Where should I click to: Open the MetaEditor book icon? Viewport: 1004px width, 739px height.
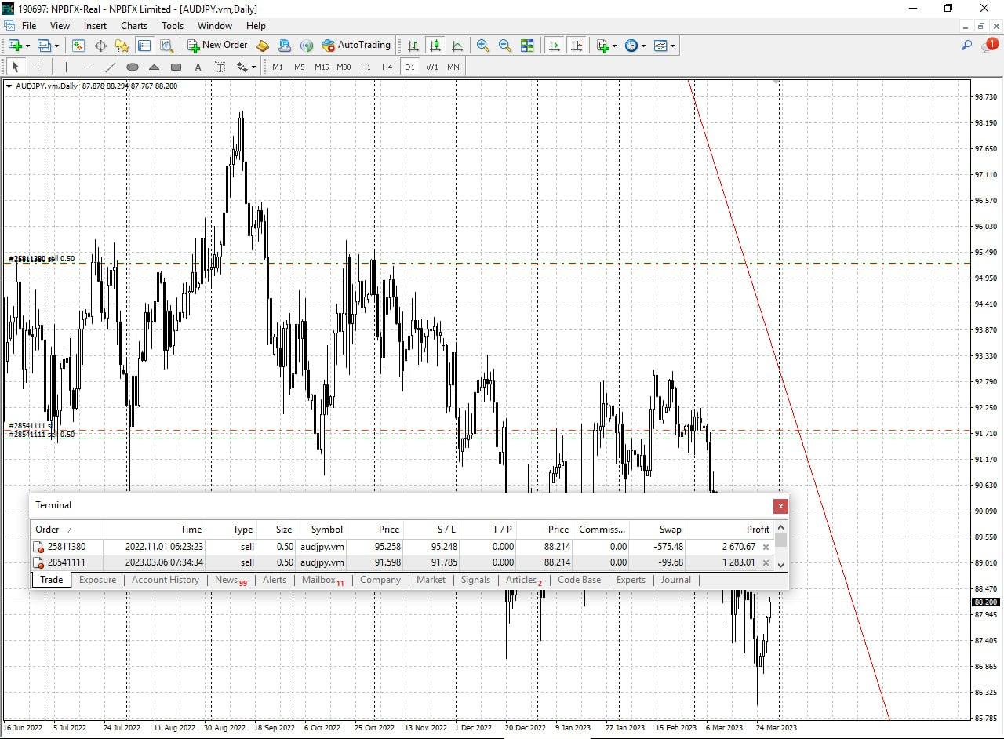coord(263,46)
